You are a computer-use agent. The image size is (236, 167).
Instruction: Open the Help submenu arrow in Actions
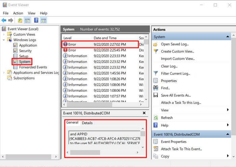(228, 125)
